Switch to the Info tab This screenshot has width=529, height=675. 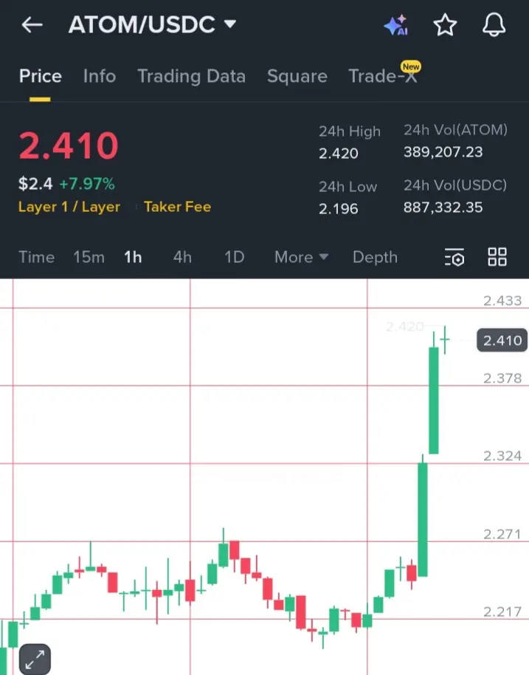(x=100, y=76)
